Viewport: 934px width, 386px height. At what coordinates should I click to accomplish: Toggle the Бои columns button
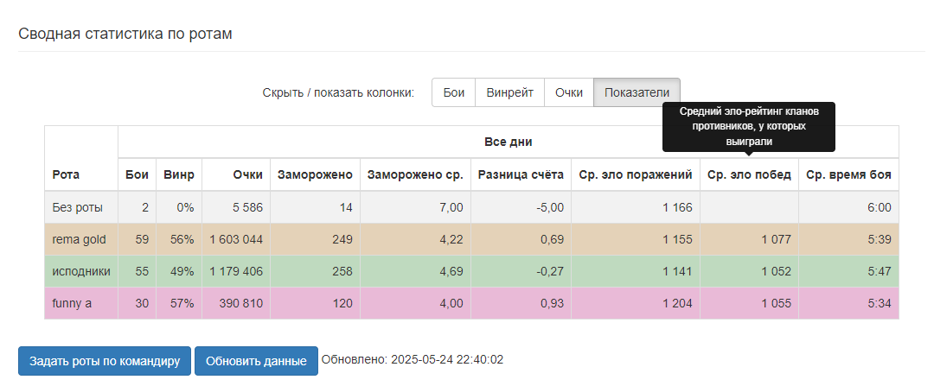coord(453,92)
